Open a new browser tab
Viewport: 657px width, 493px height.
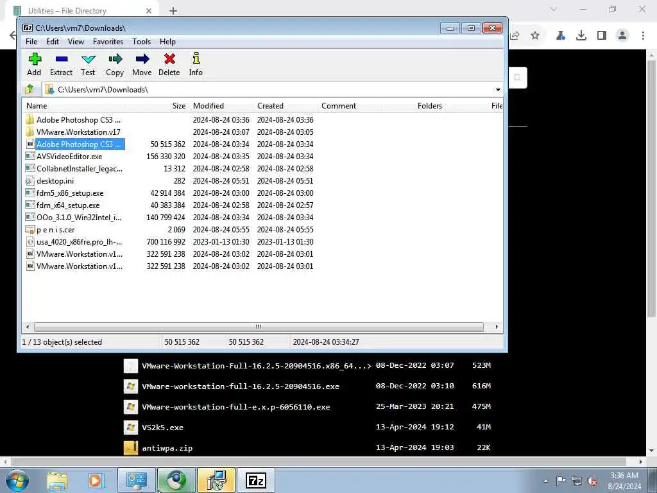[x=173, y=11]
